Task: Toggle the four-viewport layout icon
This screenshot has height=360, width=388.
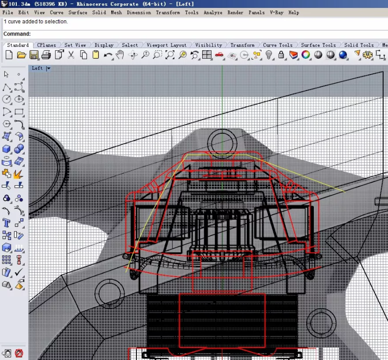Action: click(207, 55)
